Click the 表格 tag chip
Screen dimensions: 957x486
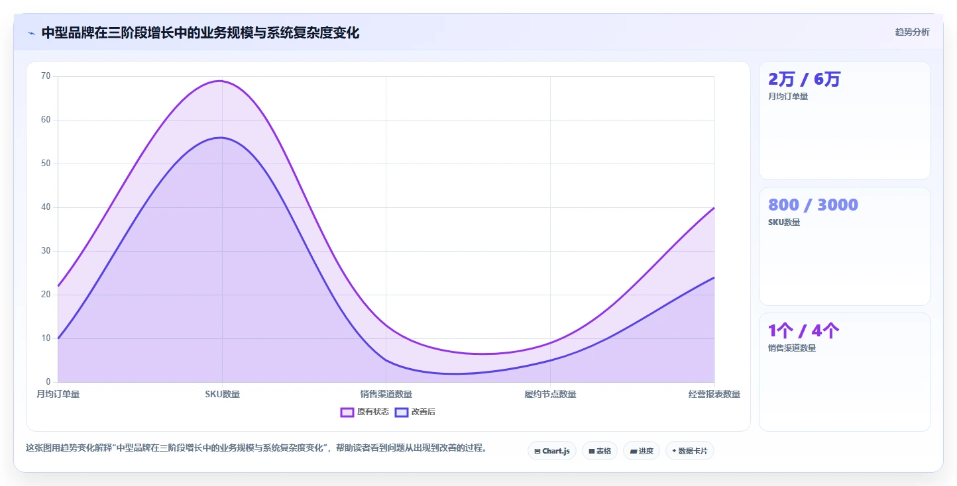click(x=600, y=451)
